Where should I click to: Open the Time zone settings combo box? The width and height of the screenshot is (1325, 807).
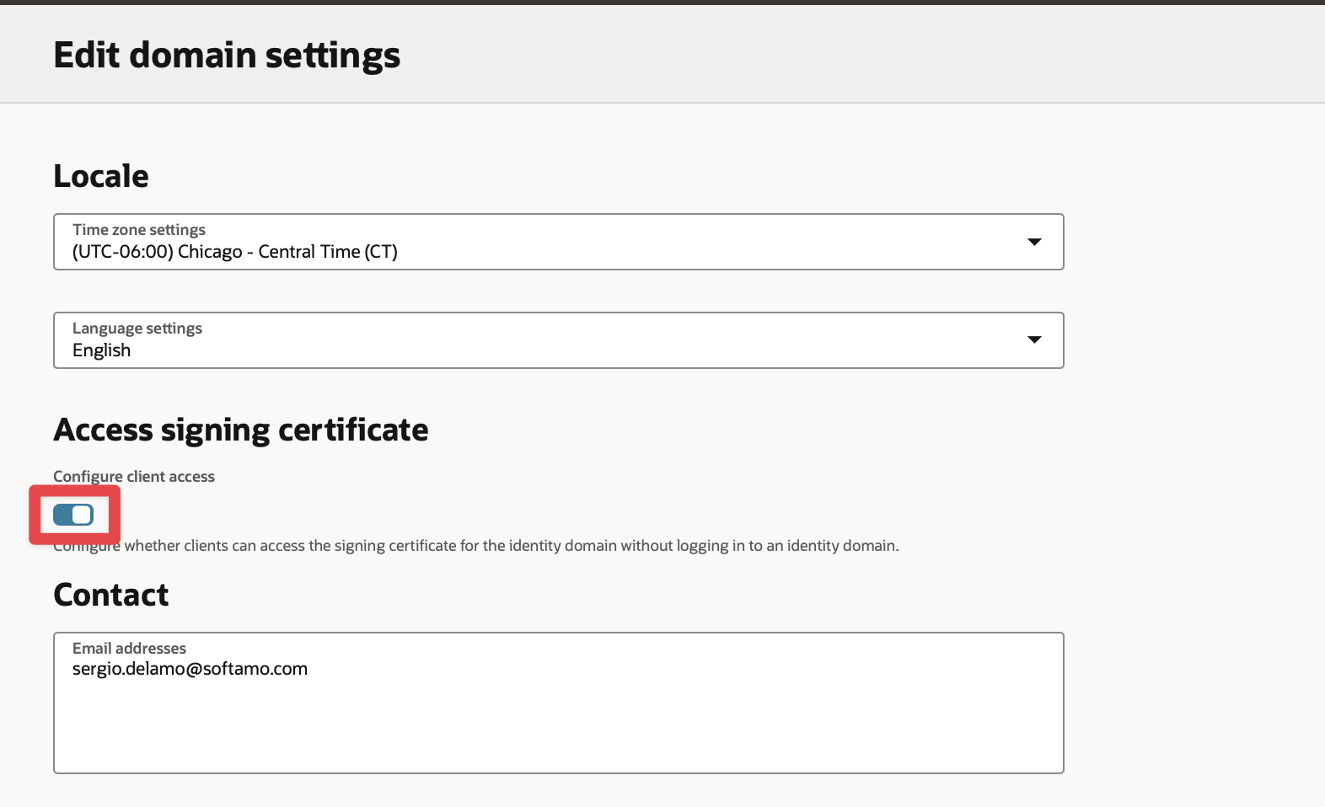pos(558,242)
